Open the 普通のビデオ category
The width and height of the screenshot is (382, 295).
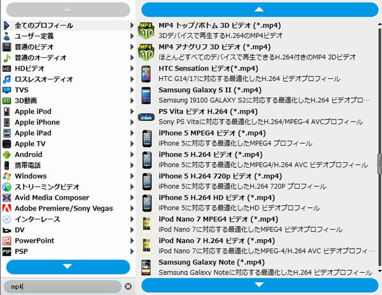click(68, 47)
